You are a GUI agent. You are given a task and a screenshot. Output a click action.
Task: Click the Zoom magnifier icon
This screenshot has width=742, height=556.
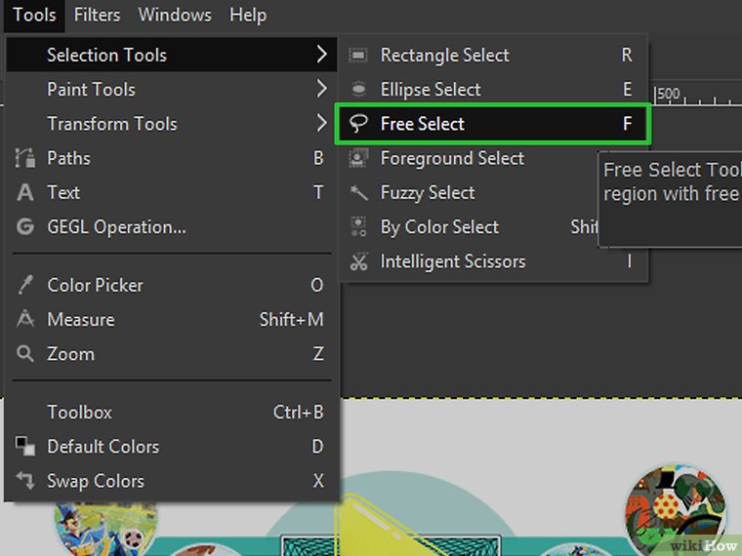[25, 354]
